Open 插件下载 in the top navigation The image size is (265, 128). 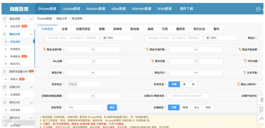(186, 9)
